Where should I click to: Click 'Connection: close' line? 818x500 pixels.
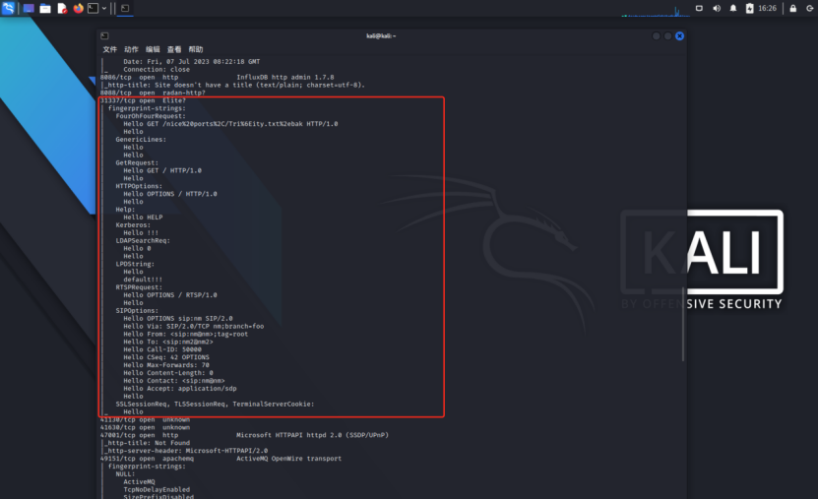pos(157,69)
